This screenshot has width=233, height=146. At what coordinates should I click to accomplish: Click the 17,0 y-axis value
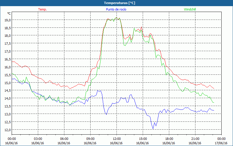[8, 51]
